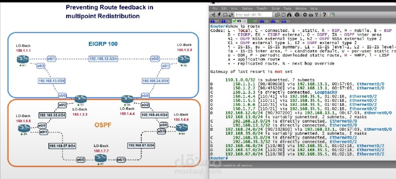This screenshot has height=179, width=396.
Task: Click the public key assistant icon
Action: [317, 15]
